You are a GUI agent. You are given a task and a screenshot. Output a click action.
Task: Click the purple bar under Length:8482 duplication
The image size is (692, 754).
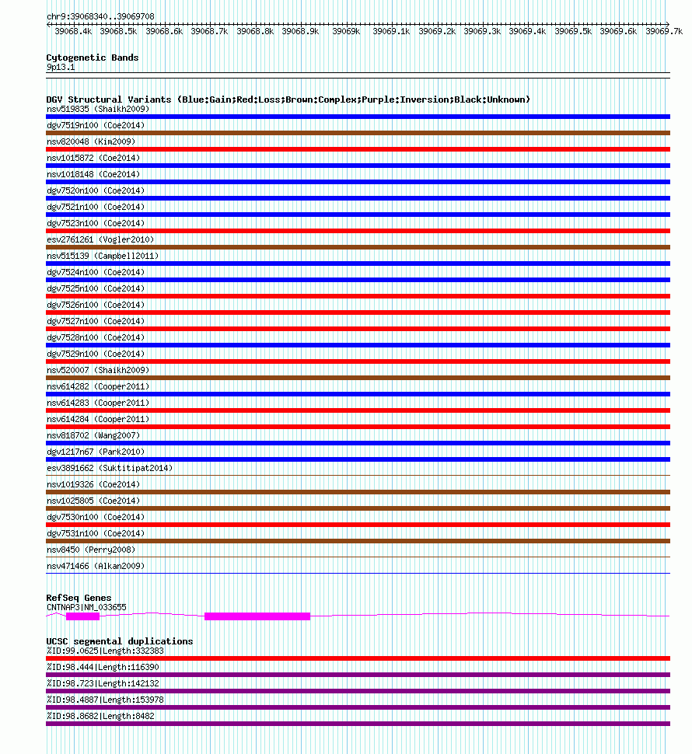click(x=358, y=724)
